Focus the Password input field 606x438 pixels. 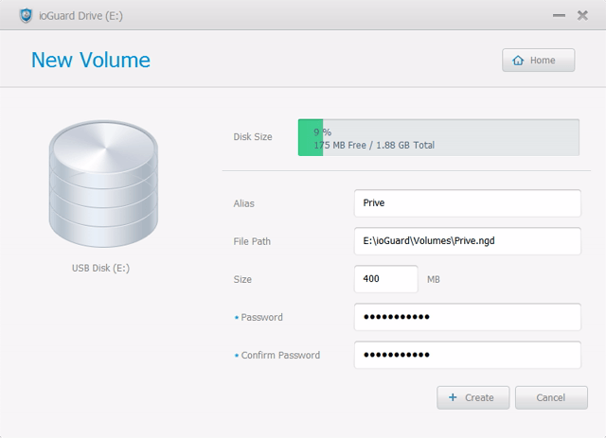tap(467, 317)
